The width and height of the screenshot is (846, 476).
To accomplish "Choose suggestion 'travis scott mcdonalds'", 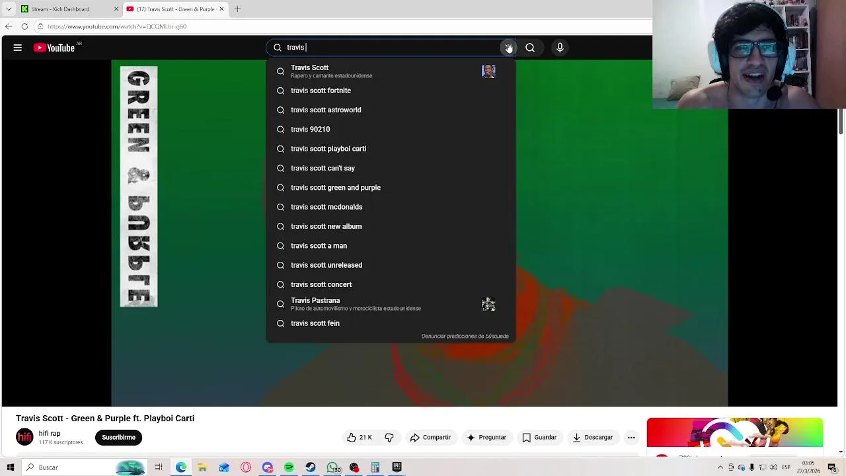I will tap(390, 207).
